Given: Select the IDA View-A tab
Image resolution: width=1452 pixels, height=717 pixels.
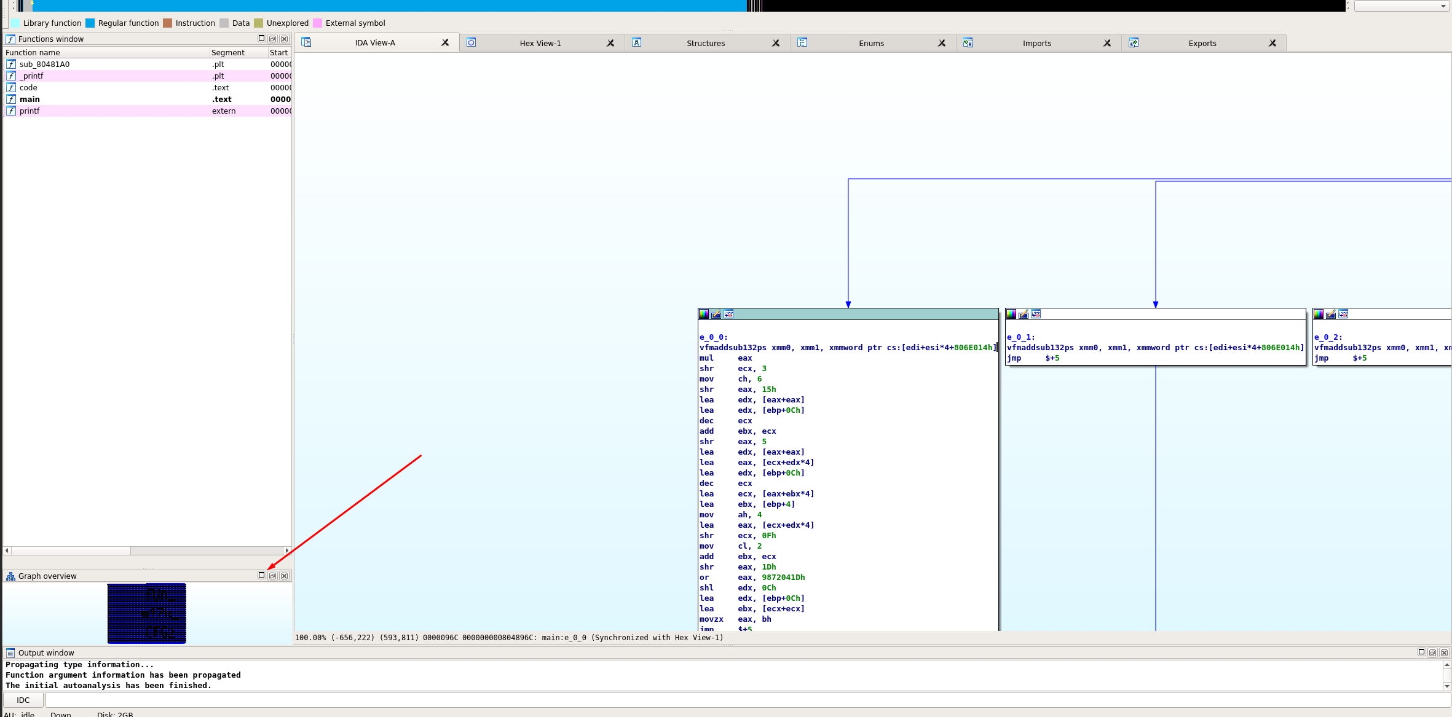Looking at the screenshot, I should pos(375,43).
